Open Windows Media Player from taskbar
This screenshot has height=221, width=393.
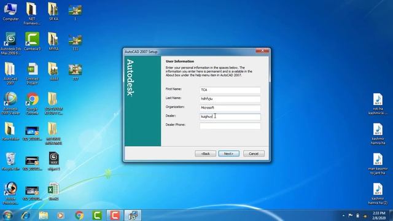(60, 215)
